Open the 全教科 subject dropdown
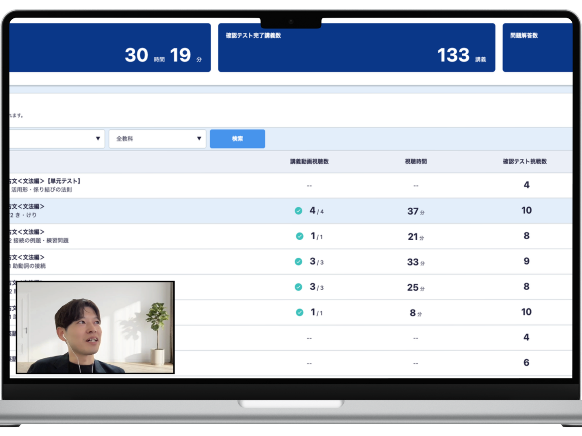 [x=157, y=139]
